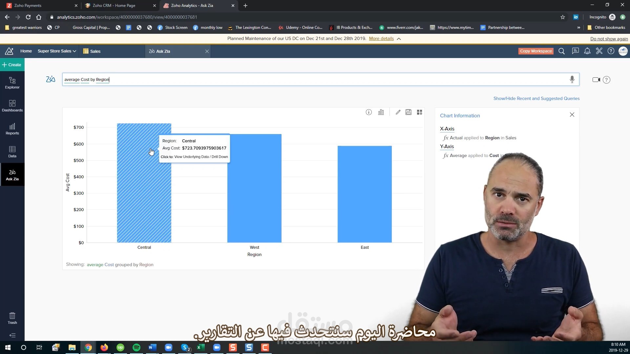Screen dimensions: 630x354
Task: Click the search magnifier in header
Action: point(562,51)
